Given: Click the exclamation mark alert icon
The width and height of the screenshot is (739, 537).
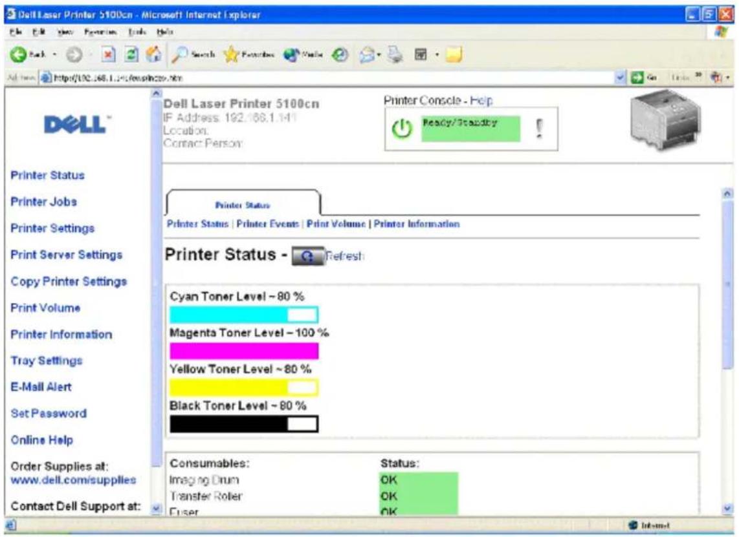Looking at the screenshot, I should [x=540, y=129].
